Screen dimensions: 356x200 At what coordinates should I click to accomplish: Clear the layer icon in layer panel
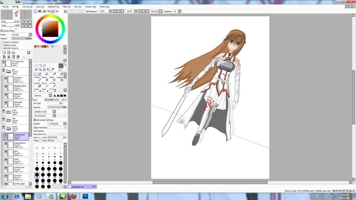pos(14,57)
